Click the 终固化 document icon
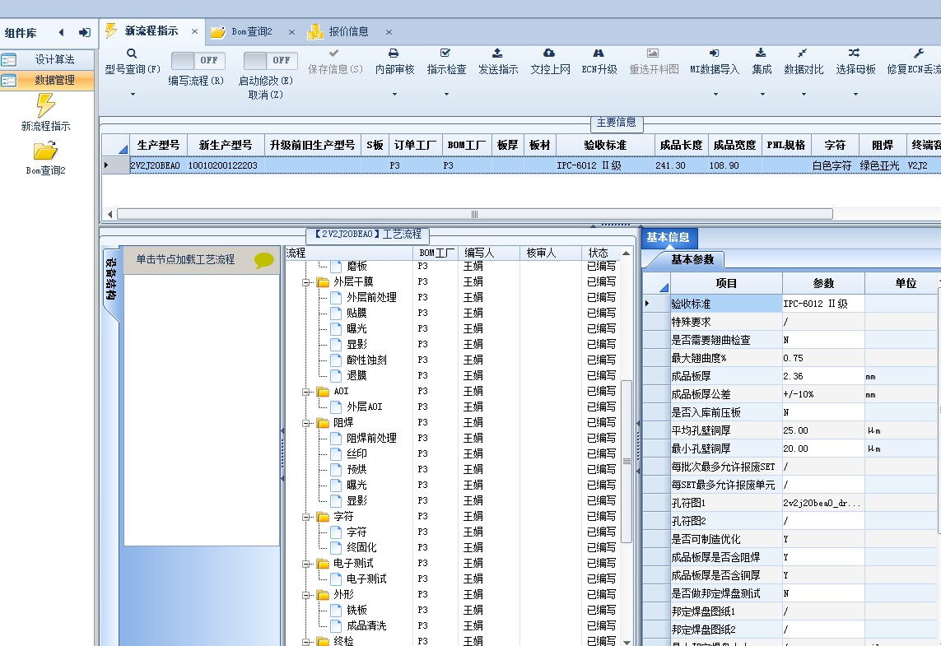 coord(337,547)
